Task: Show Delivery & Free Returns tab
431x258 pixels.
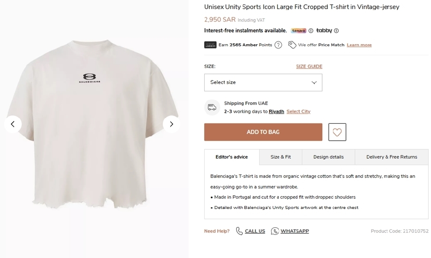Action: click(x=392, y=157)
